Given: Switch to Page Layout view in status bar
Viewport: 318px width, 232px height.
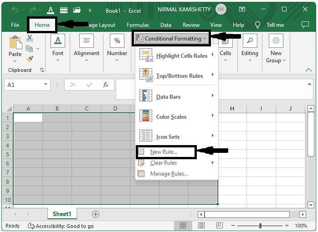Looking at the screenshot, I should click(x=201, y=225).
